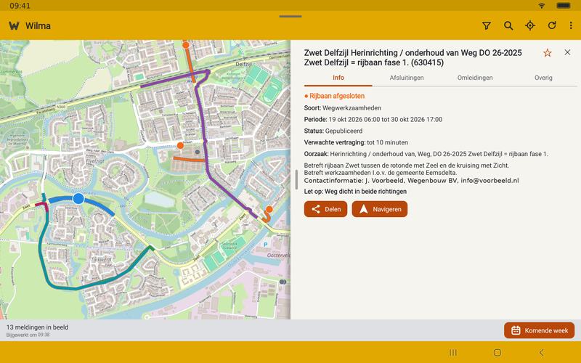Tap the blue parking P symbol
Viewport: 581px width, 363px height.
[265, 245]
